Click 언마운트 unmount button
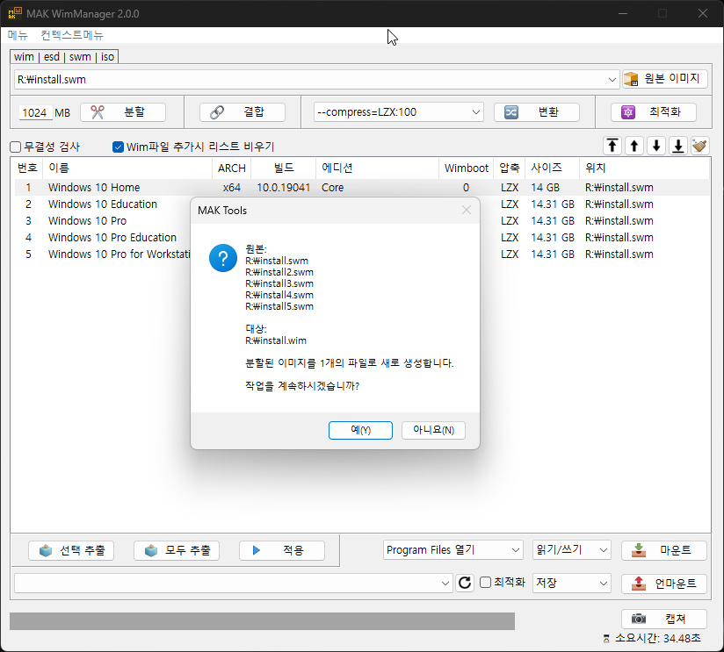 tap(664, 584)
